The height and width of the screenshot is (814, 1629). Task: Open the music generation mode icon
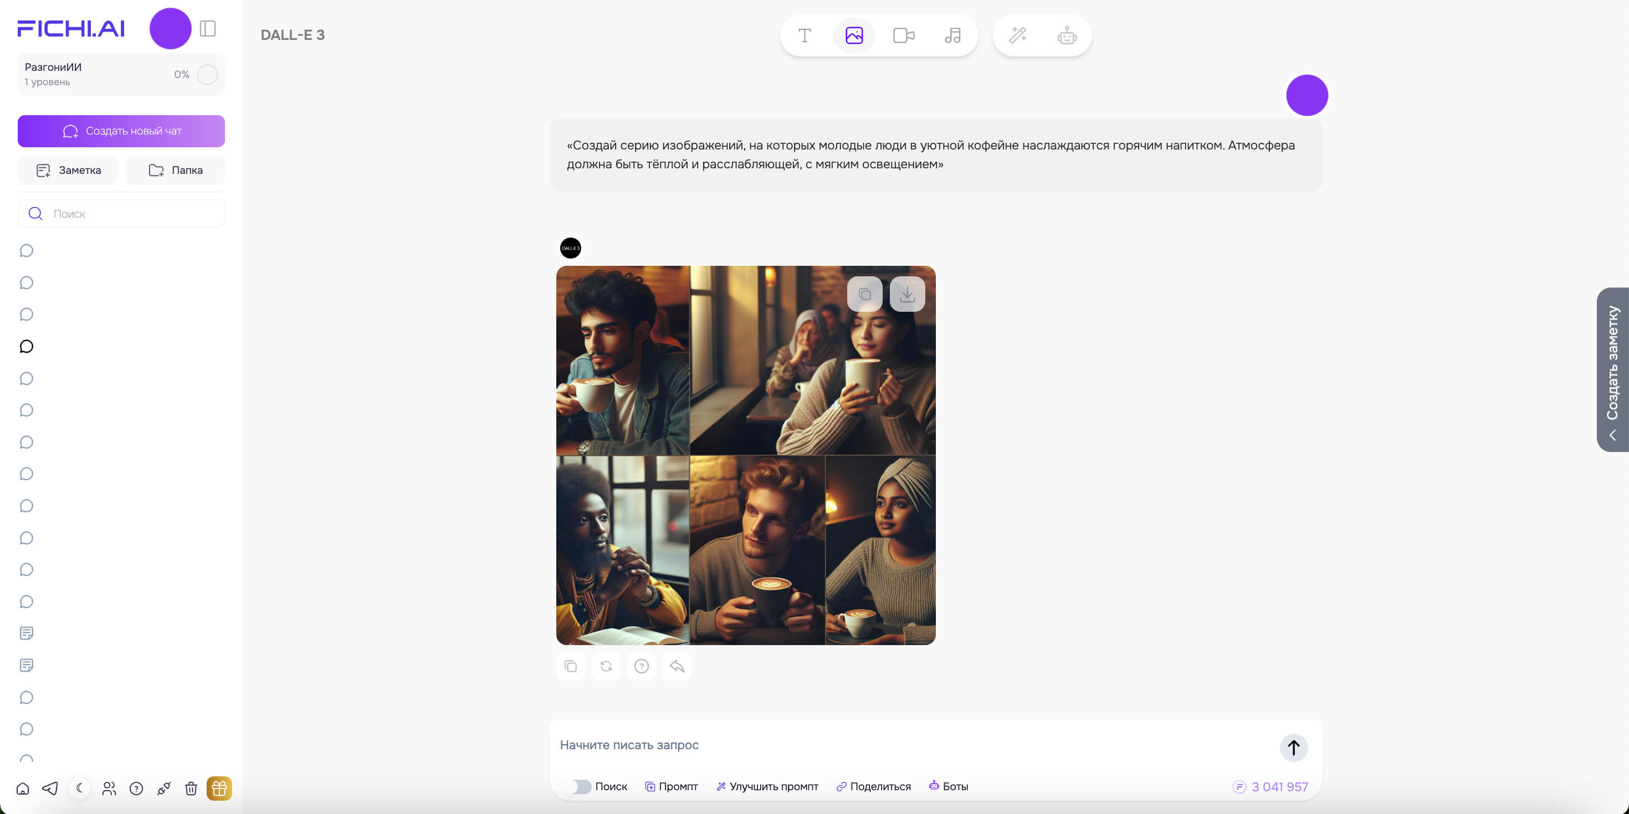click(952, 35)
